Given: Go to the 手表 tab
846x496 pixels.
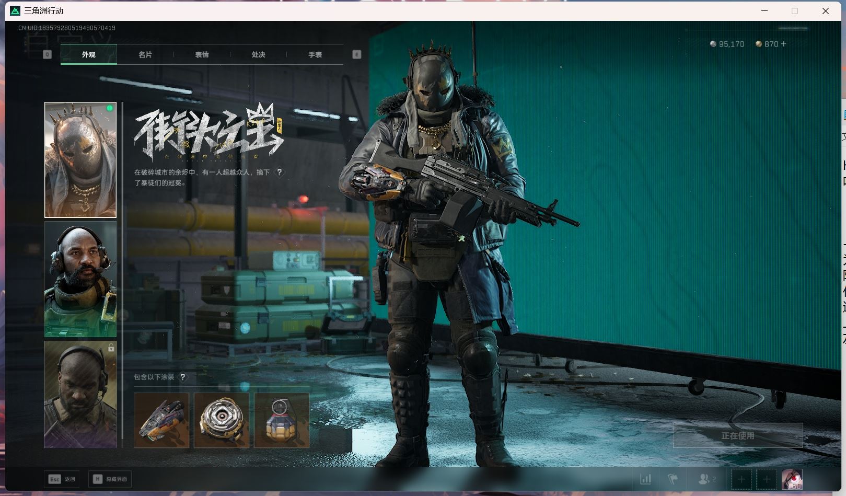Looking at the screenshot, I should pyautogui.click(x=315, y=54).
